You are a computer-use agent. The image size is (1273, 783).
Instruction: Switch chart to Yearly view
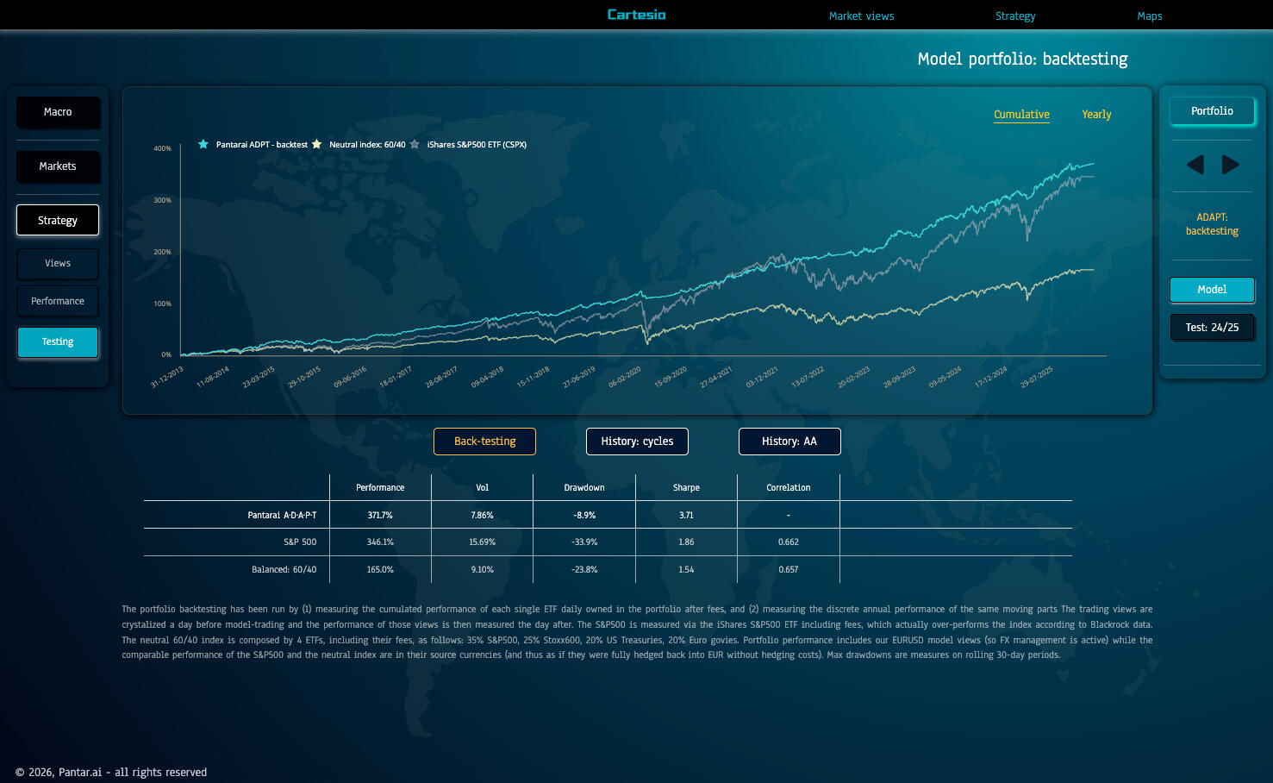pyautogui.click(x=1096, y=115)
